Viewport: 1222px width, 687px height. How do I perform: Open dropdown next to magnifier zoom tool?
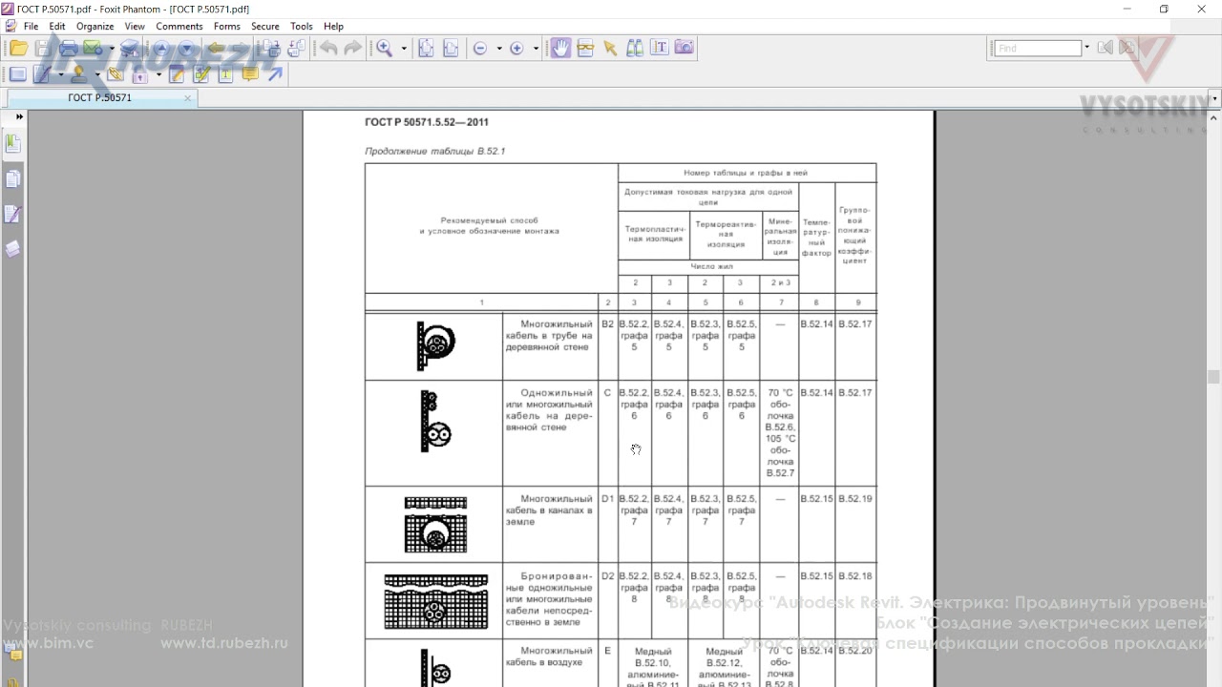click(404, 49)
